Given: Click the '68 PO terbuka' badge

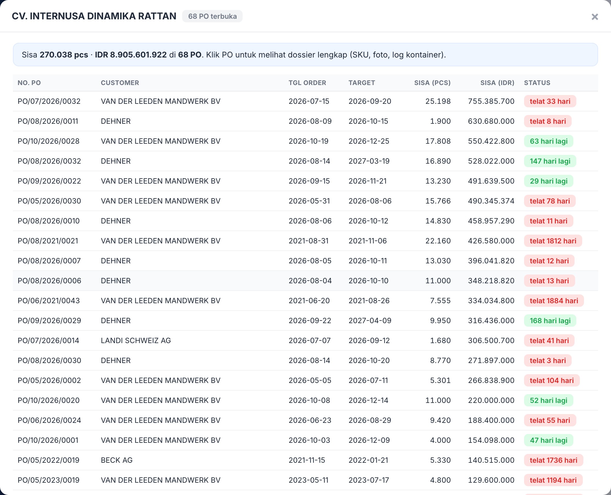Looking at the screenshot, I should (x=212, y=16).
